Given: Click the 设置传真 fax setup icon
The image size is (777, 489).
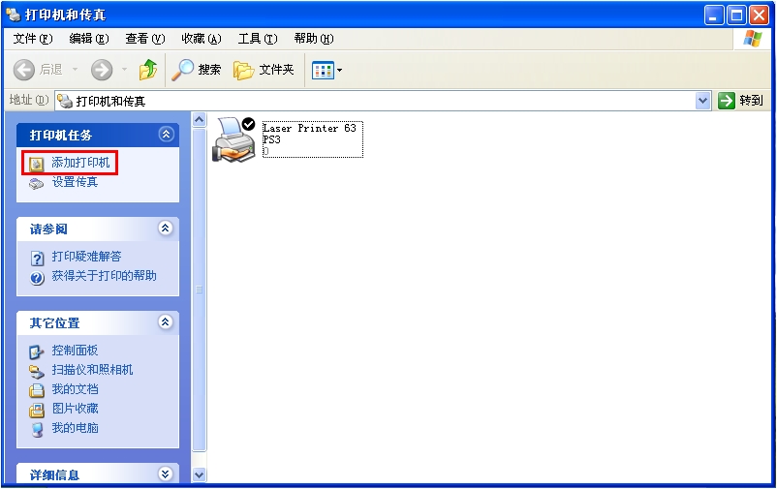Looking at the screenshot, I should (36, 183).
